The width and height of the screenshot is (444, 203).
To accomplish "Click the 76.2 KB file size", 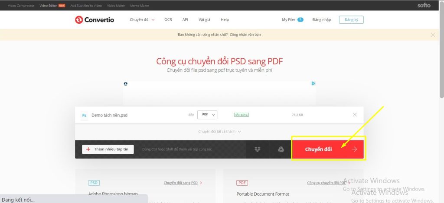I will 297,115.
